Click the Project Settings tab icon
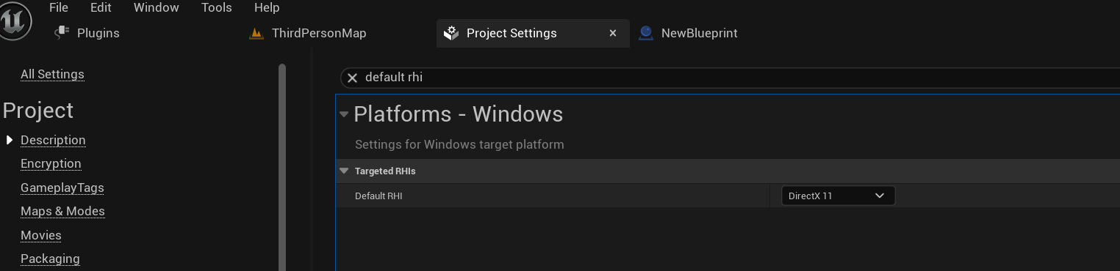This screenshot has width=1120, height=271. pos(452,33)
